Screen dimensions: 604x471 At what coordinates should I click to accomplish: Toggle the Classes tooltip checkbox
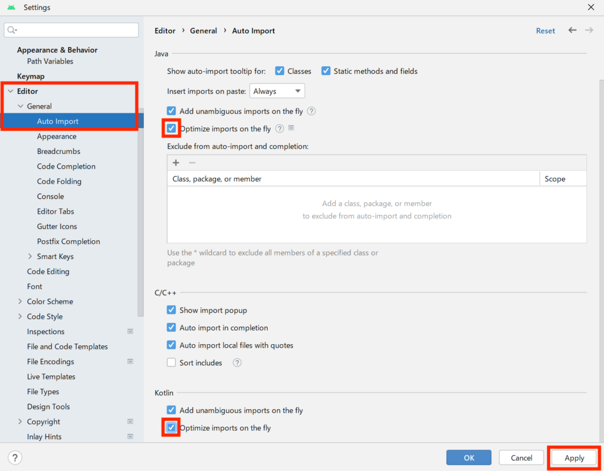280,71
